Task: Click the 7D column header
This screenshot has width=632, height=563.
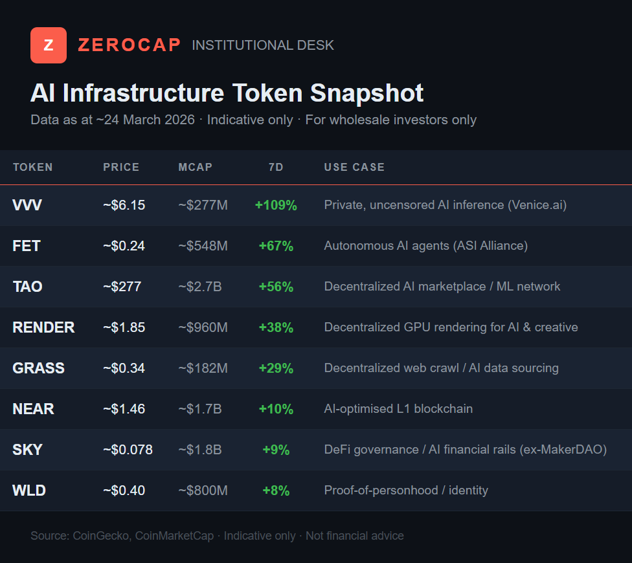Action: coord(276,167)
